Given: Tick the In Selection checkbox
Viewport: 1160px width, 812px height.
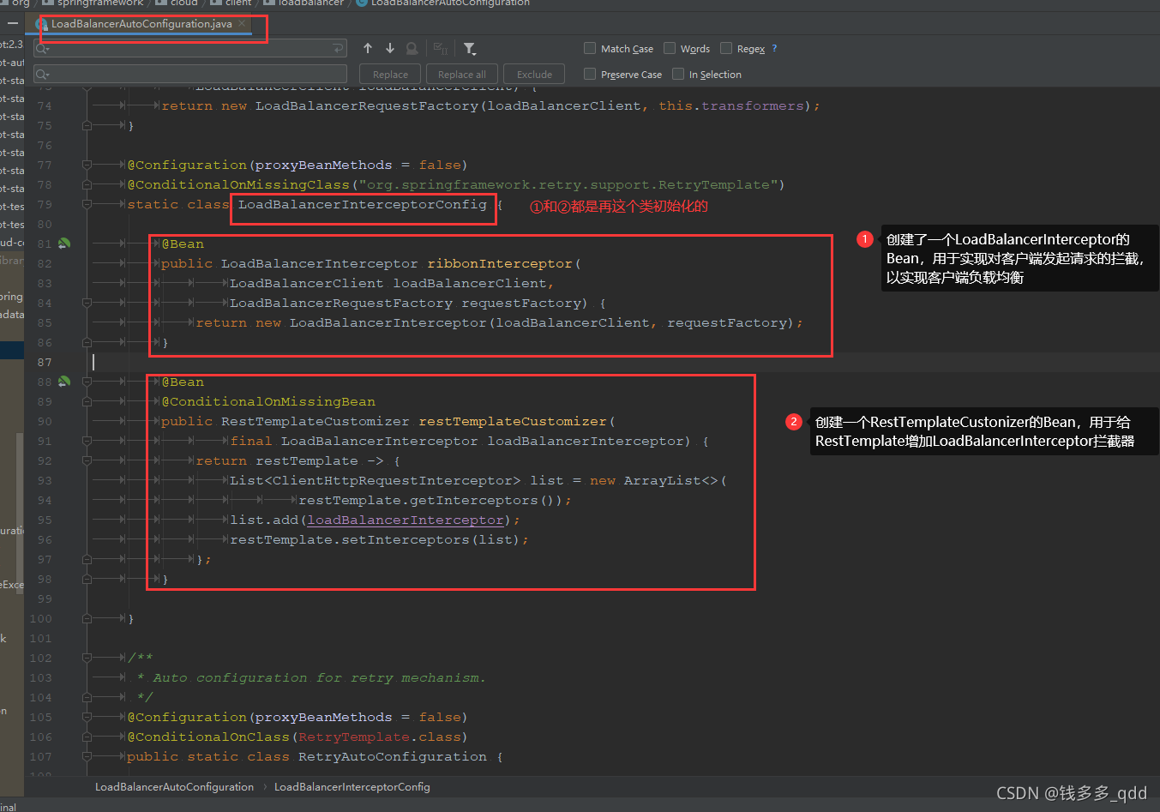Looking at the screenshot, I should coord(678,74).
